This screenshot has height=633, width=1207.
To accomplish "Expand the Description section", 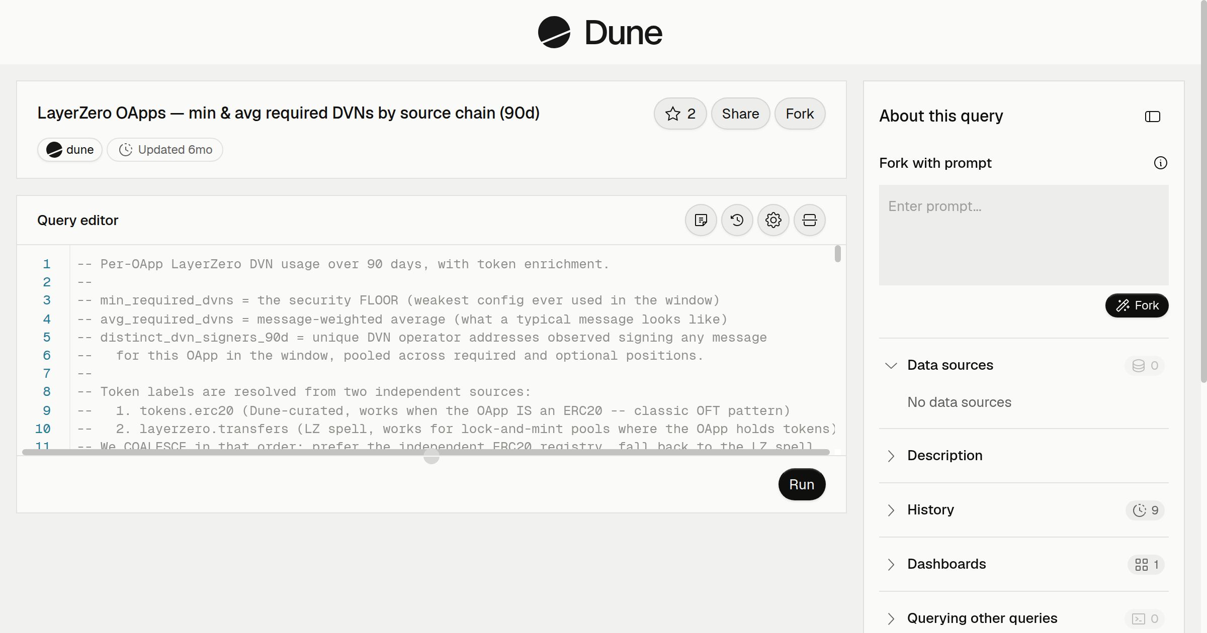I will [x=891, y=456].
